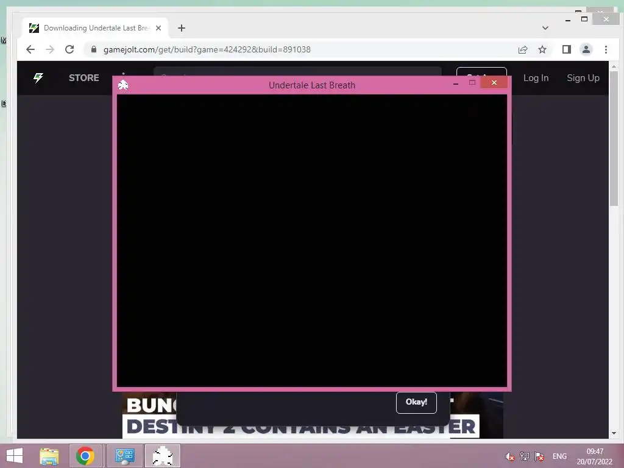Click the Undertale Last Breath window icon
The height and width of the screenshot is (468, 624).
click(123, 85)
